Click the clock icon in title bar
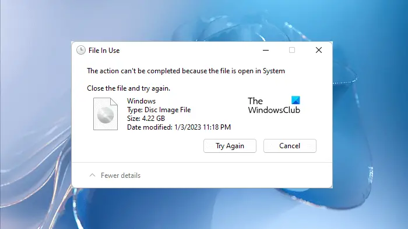Image resolution: width=408 pixels, height=229 pixels. 81,51
